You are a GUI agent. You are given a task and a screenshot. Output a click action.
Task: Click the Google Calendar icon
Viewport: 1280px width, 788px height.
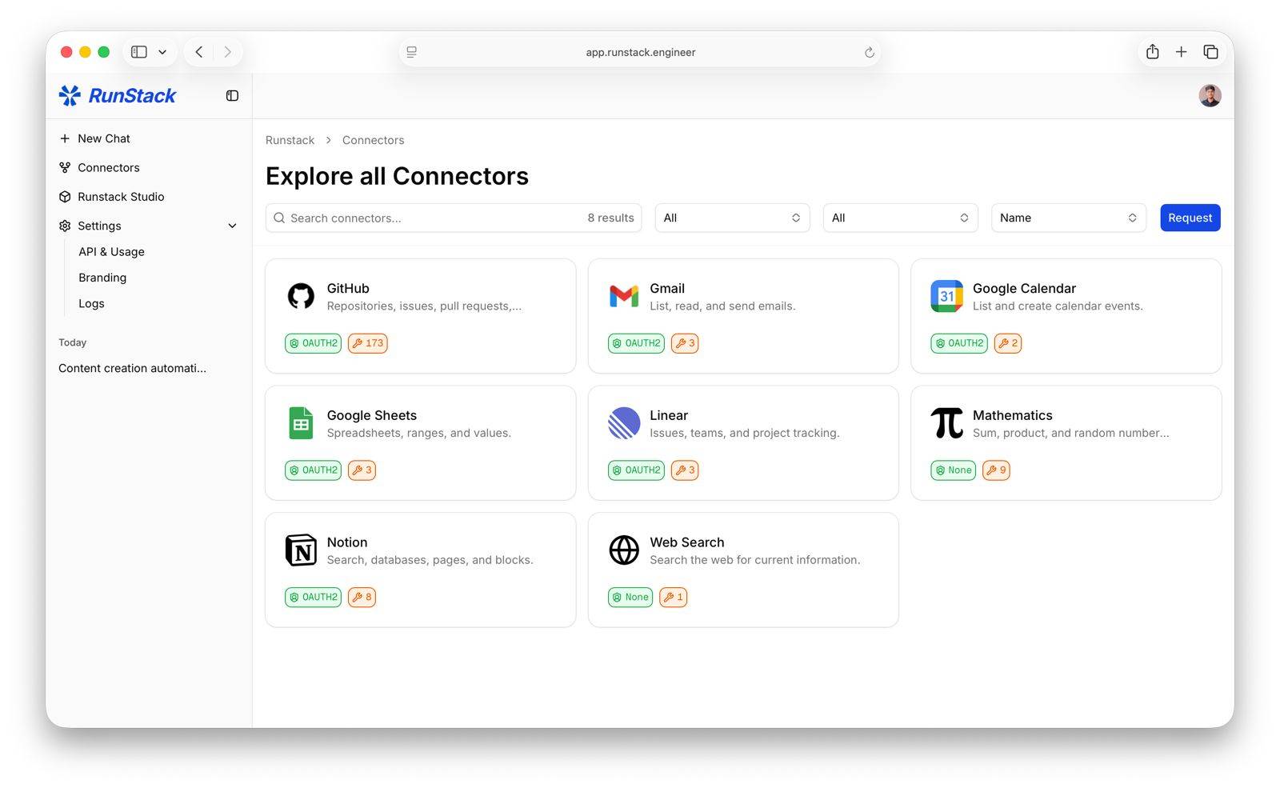[946, 296]
